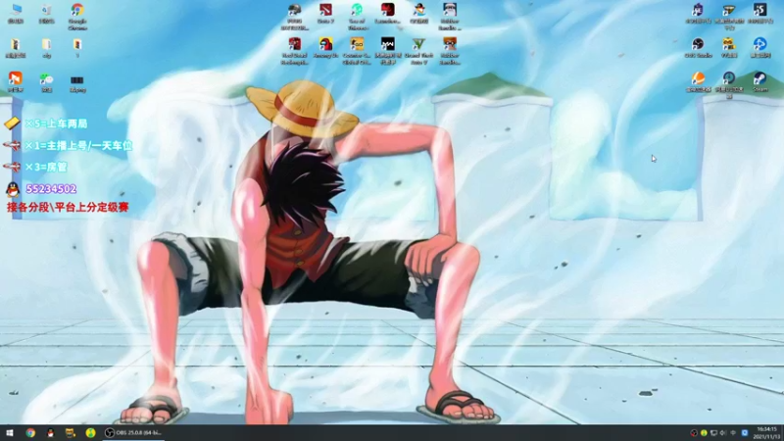Open the This PC desktop icon
This screenshot has height=441, width=784.
pyautogui.click(x=16, y=14)
